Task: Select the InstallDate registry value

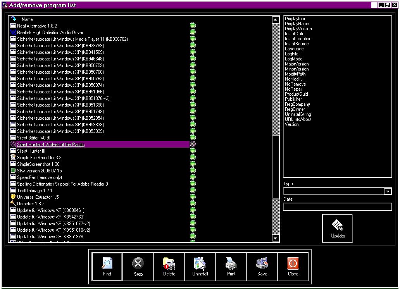Action: tap(295, 34)
